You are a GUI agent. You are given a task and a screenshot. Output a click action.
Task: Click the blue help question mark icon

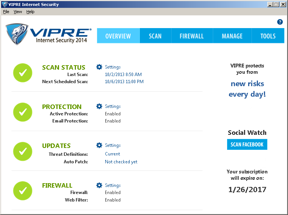[280, 22]
